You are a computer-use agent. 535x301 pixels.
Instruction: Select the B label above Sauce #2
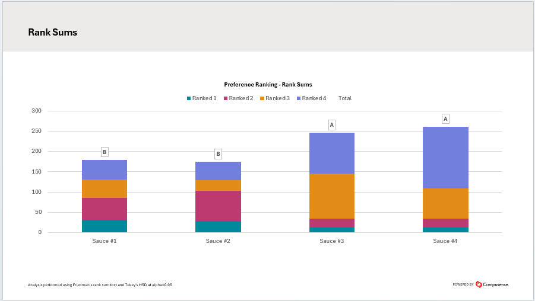(x=218, y=154)
